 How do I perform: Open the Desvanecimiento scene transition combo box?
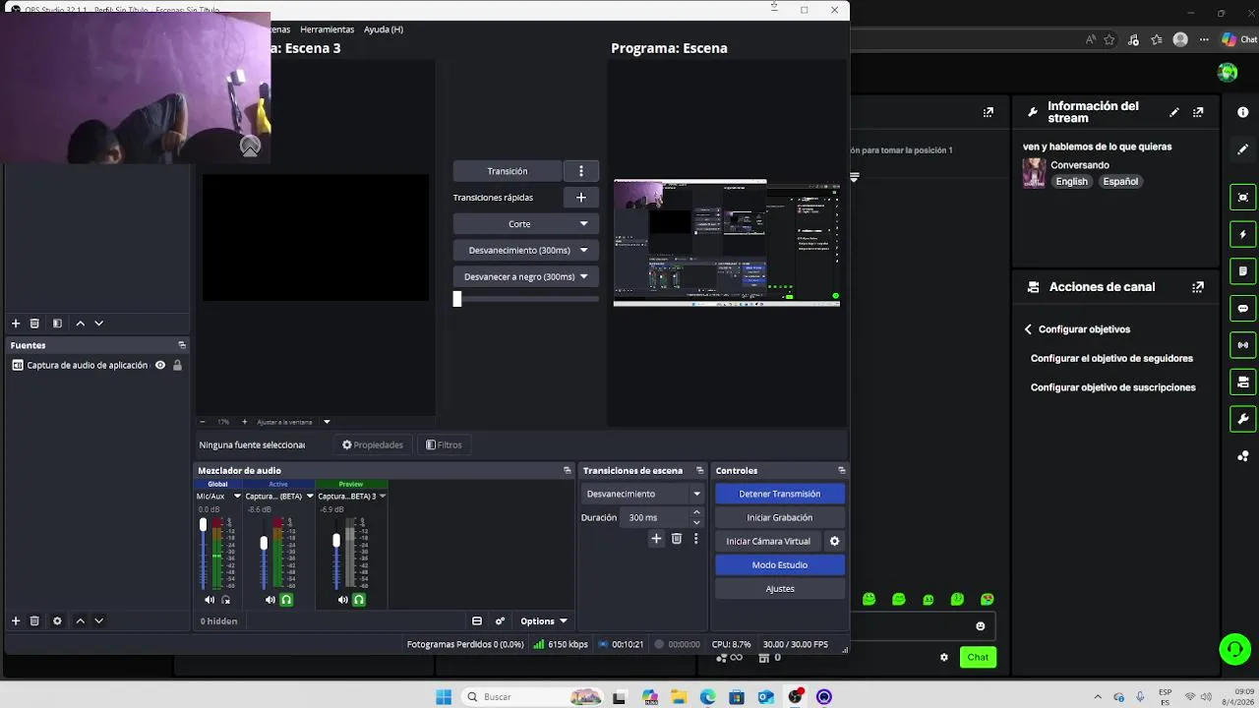(643, 494)
